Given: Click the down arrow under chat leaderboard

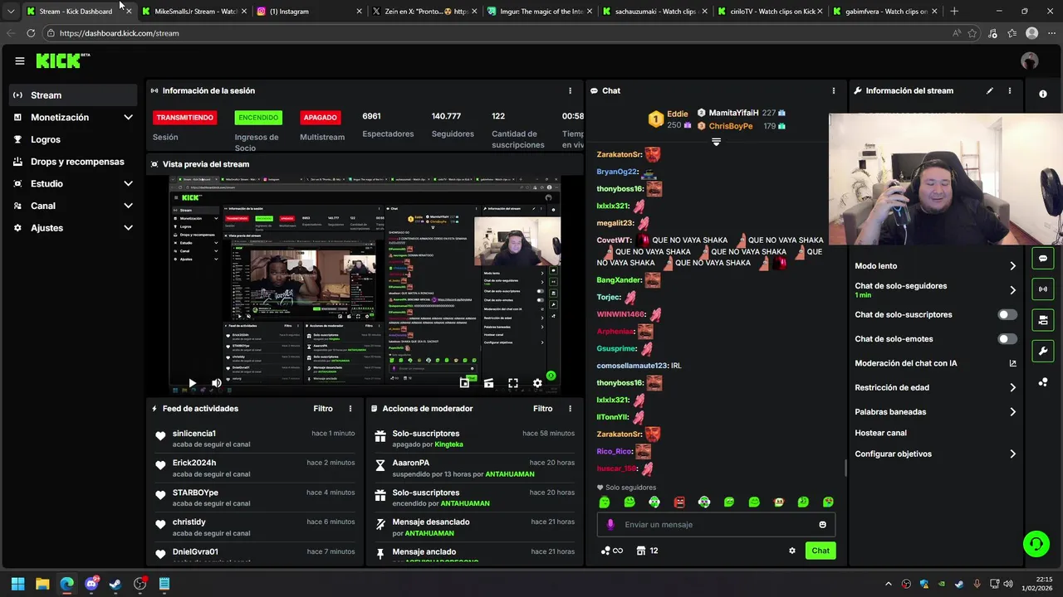Looking at the screenshot, I should pyautogui.click(x=716, y=142).
